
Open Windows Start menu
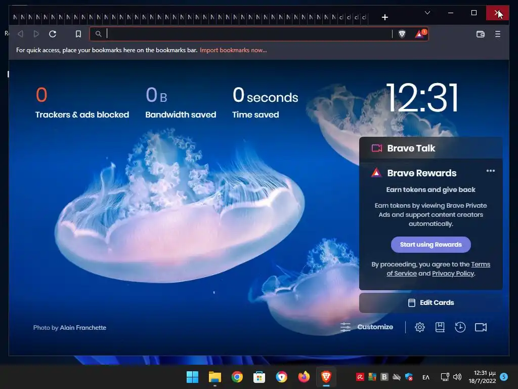(x=192, y=377)
